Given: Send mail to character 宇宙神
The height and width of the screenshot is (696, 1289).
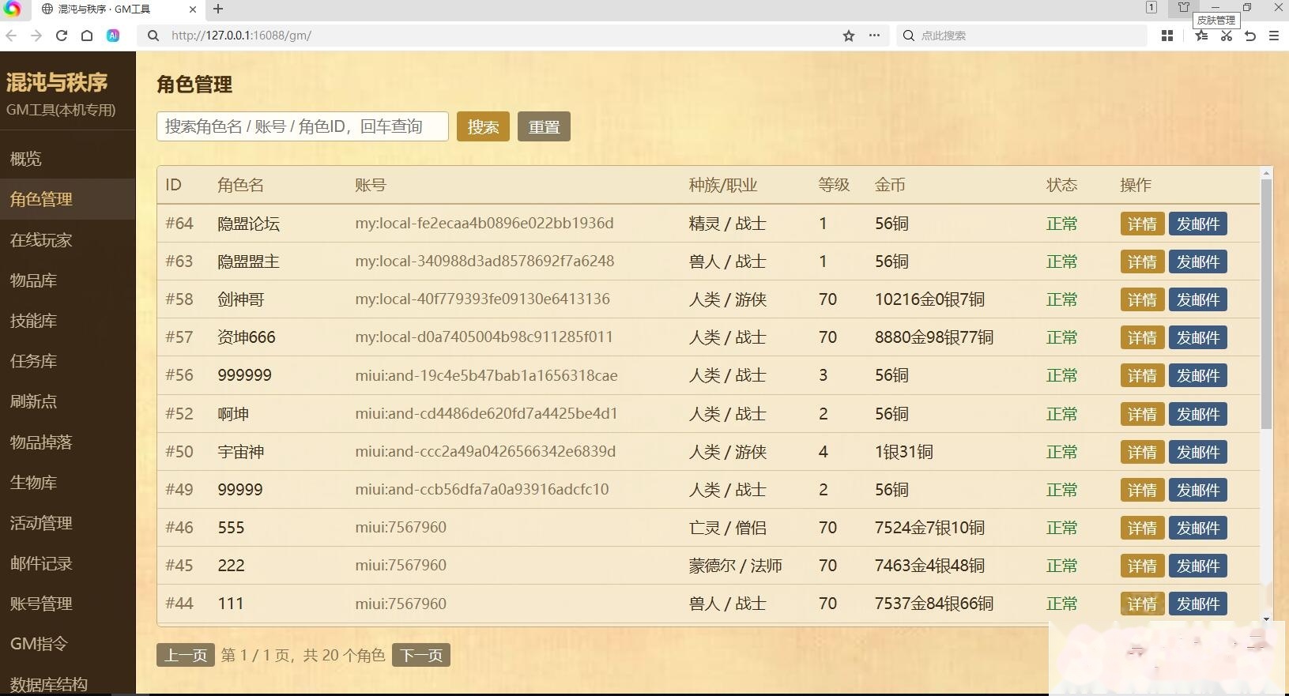Looking at the screenshot, I should pos(1198,452).
